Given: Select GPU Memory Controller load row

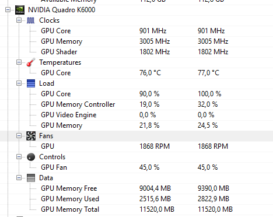Looking at the screenshot, I should (136, 104).
